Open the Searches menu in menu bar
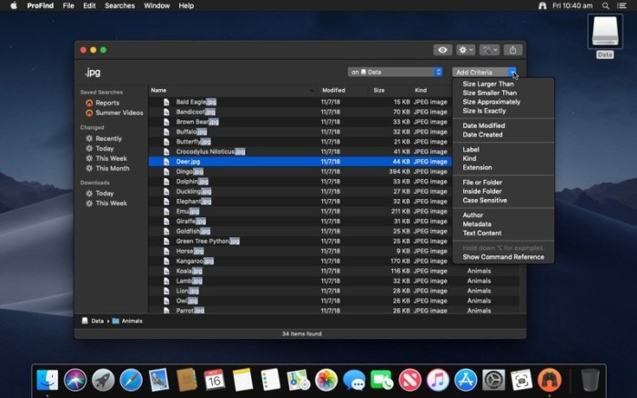This screenshot has width=637, height=398. pyautogui.click(x=119, y=5)
